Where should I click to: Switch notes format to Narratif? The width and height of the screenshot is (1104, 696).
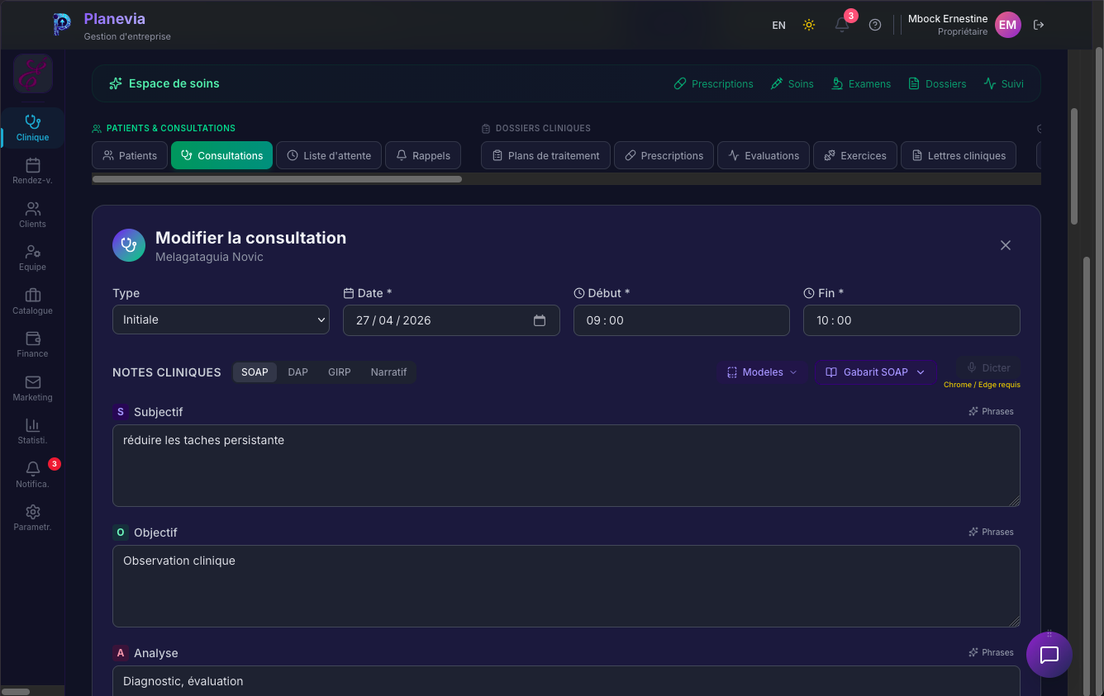[x=388, y=372]
